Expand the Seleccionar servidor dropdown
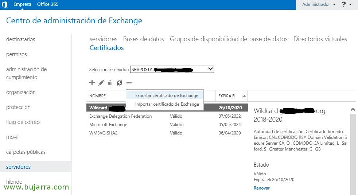 point(210,69)
